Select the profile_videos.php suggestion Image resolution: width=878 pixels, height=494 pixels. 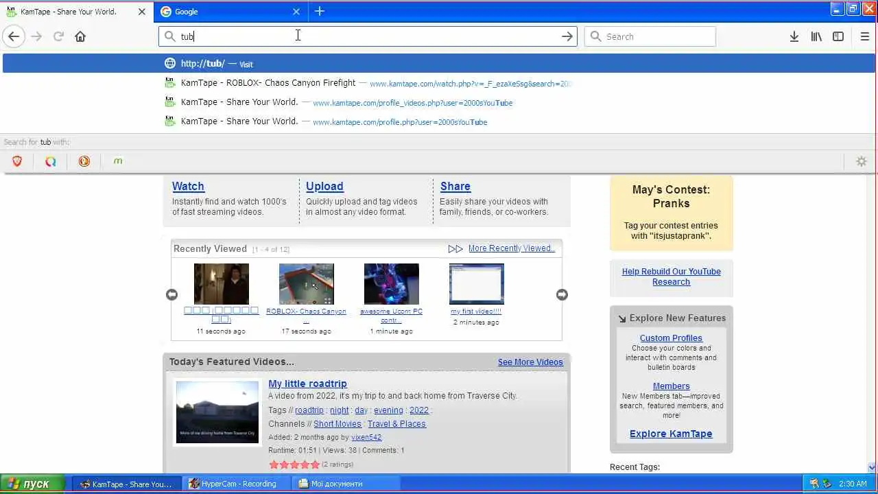439,102
